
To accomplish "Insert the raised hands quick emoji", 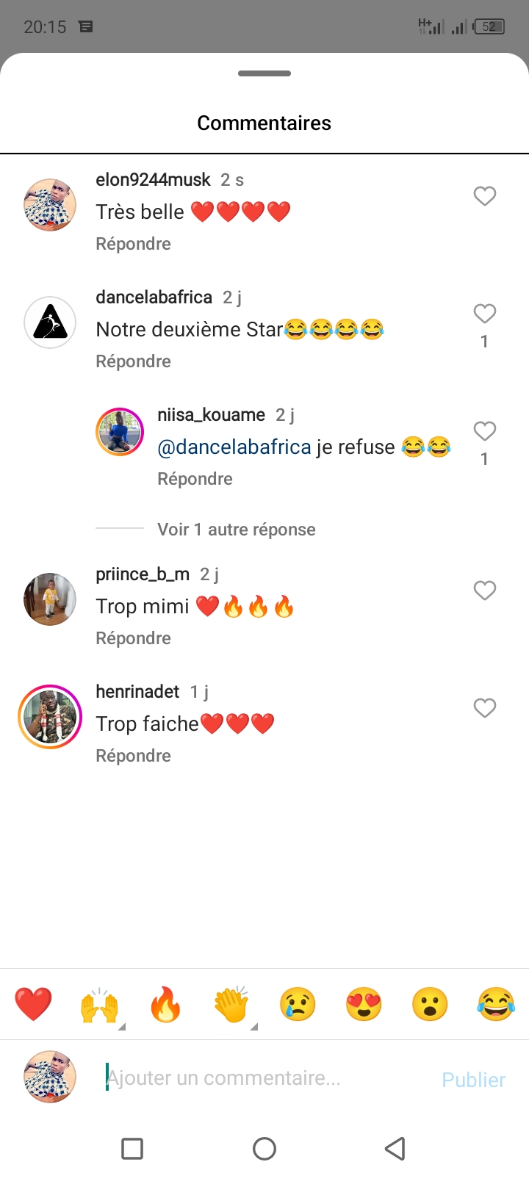I will [99, 1005].
